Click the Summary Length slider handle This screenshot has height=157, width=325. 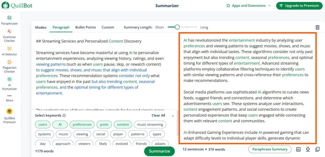click(x=177, y=27)
